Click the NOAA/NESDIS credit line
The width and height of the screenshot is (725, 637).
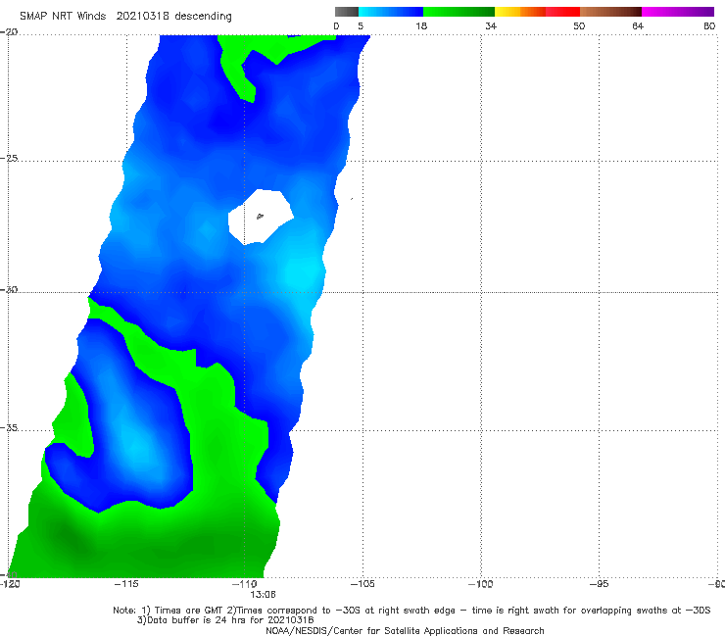[405, 630]
